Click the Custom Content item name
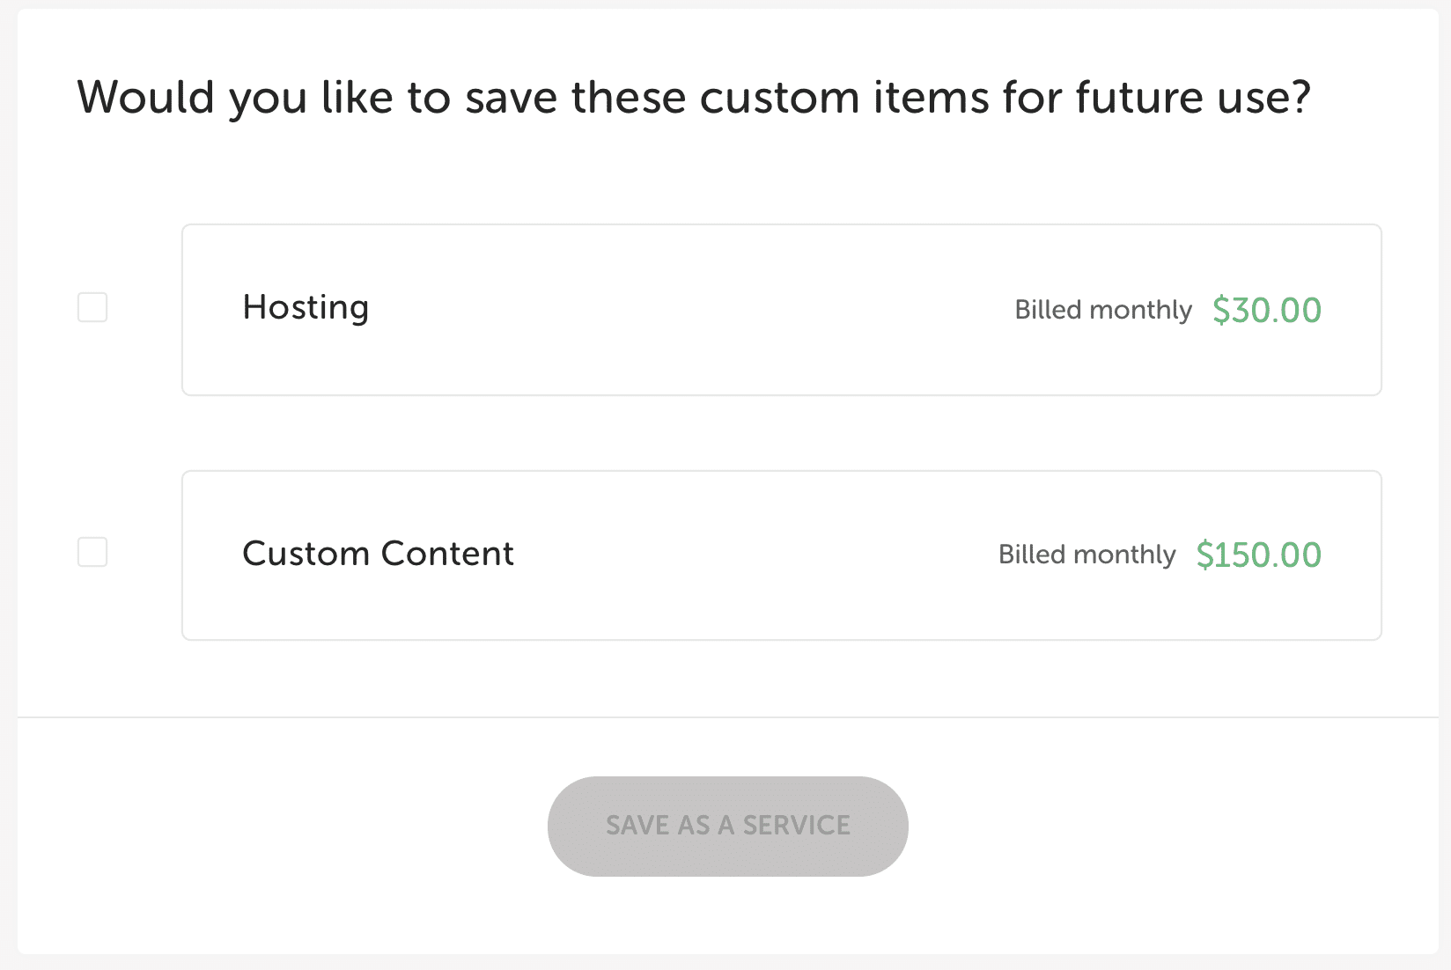 point(378,554)
